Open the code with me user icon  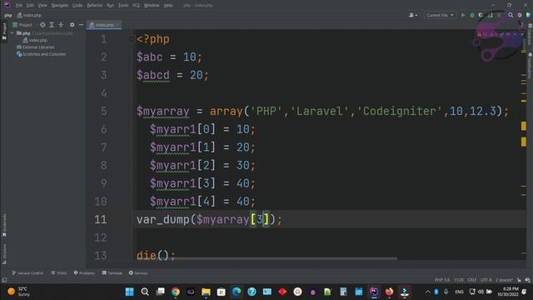[413, 15]
